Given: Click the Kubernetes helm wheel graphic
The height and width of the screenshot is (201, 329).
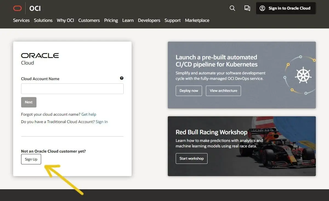Looking at the screenshot, I should pos(303,75).
